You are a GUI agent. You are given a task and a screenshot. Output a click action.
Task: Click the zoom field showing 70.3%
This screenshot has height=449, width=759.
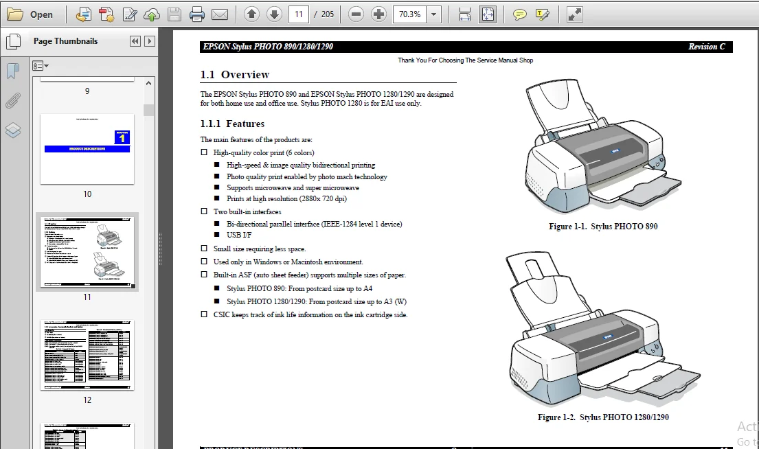410,14
